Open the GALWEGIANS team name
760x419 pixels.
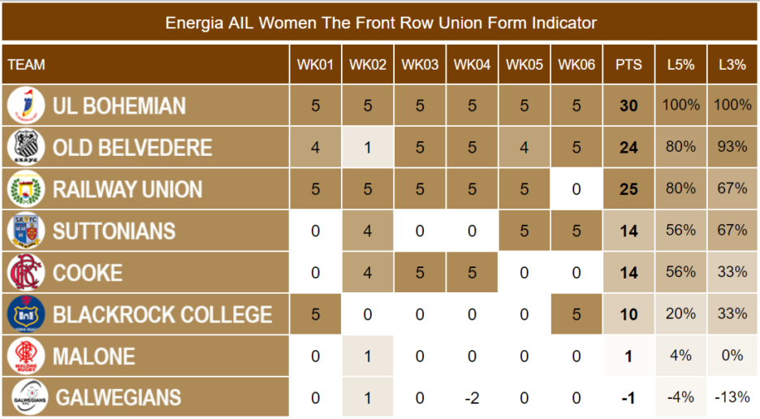point(118,398)
